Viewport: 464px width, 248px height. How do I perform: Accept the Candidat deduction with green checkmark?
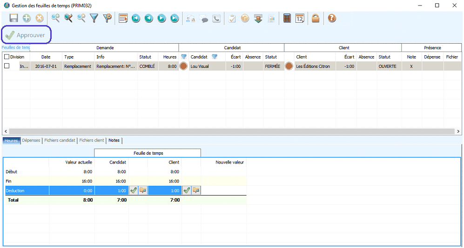click(133, 190)
